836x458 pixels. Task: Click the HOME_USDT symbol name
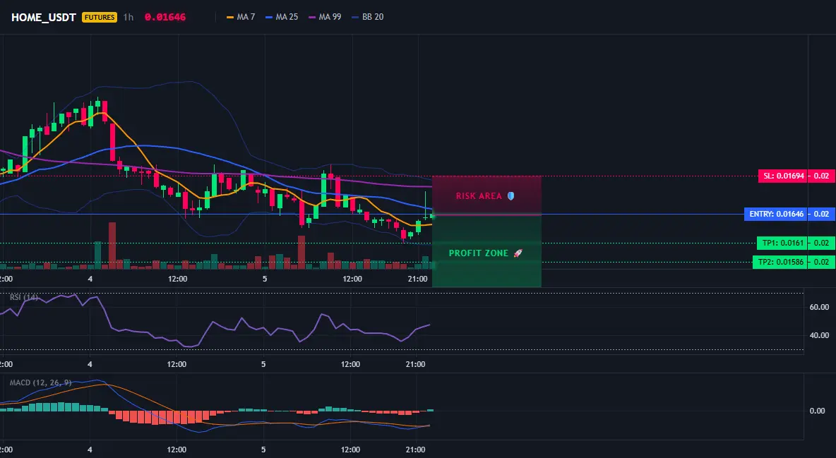pos(43,17)
